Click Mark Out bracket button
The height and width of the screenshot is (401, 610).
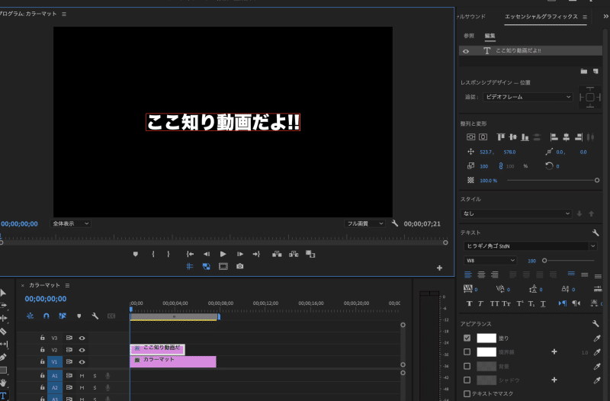168,254
